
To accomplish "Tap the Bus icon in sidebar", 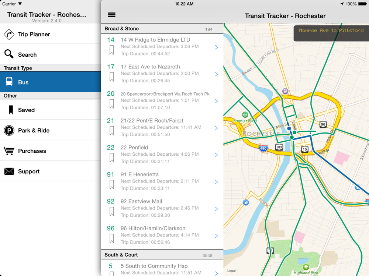I will (9, 82).
